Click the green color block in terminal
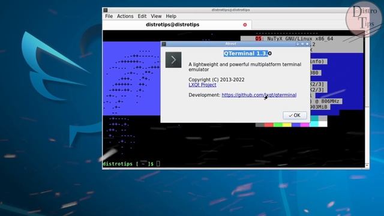 pyautogui.click(x=278, y=125)
